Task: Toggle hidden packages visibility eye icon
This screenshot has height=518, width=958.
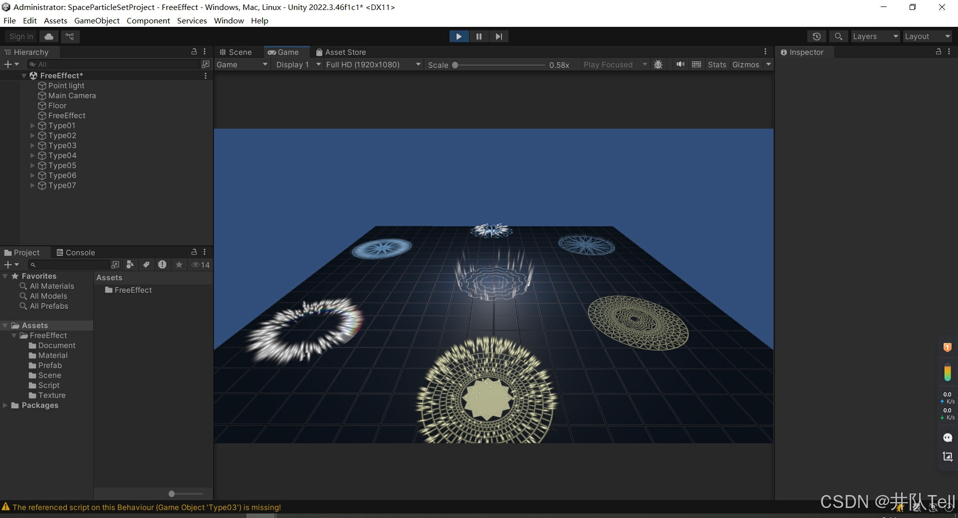Action: click(x=201, y=265)
